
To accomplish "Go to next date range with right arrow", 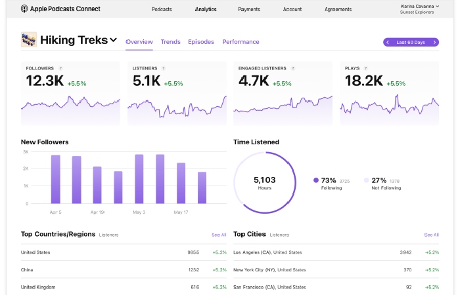I will pyautogui.click(x=434, y=42).
